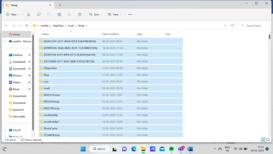Viewport: 273px width, 154px height.
Task: Sort by Date modified column header
Action: [x=110, y=34]
